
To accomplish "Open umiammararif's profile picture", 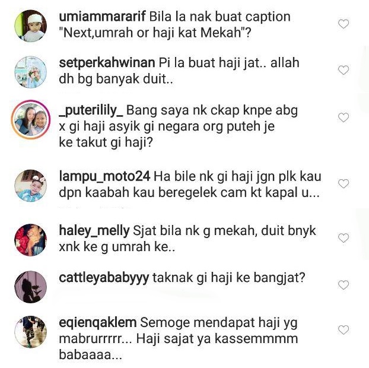I will pos(31,26).
